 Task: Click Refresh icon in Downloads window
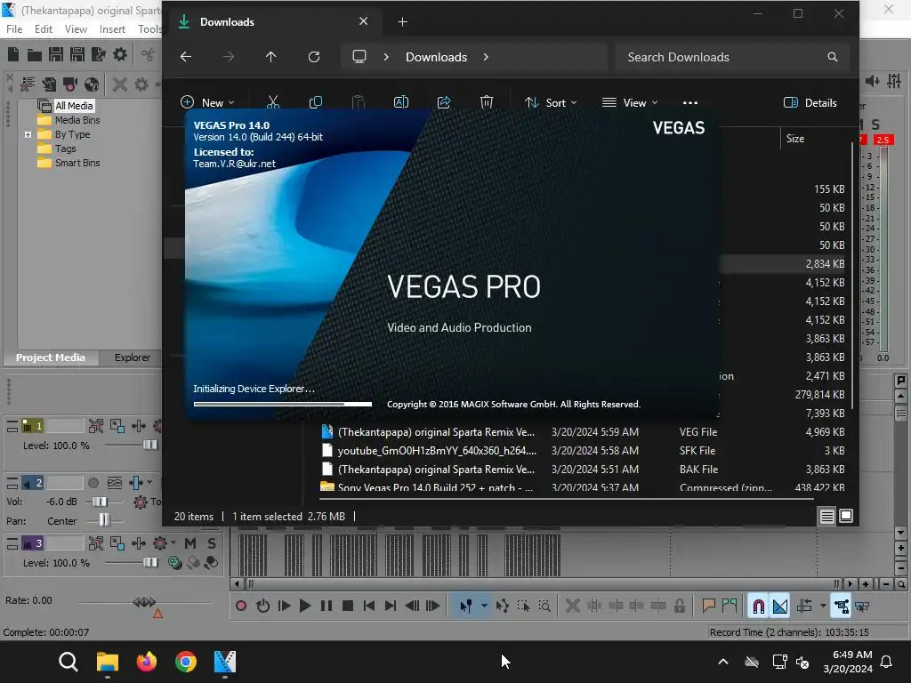314,57
